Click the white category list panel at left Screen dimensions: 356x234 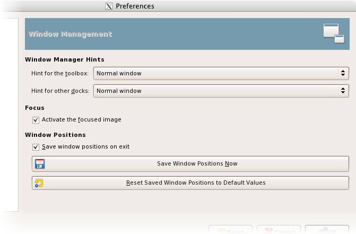tap(8, 106)
